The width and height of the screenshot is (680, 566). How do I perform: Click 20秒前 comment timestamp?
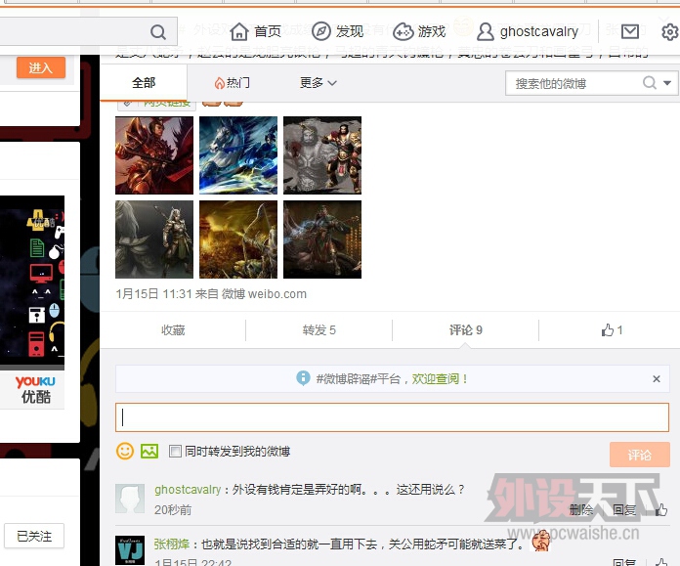(x=173, y=510)
